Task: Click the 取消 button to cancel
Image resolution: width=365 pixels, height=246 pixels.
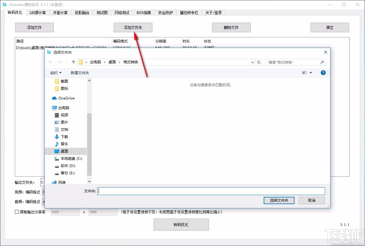Action: tap(311, 200)
